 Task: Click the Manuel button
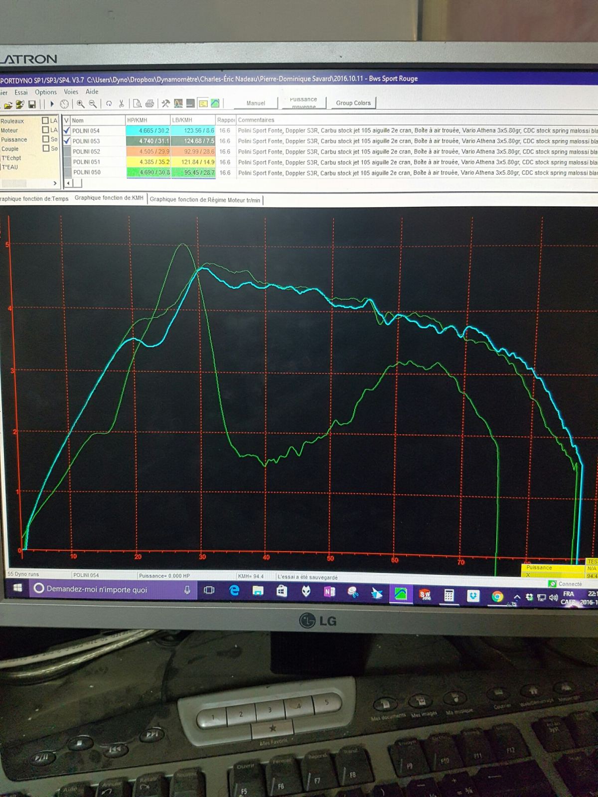point(256,103)
